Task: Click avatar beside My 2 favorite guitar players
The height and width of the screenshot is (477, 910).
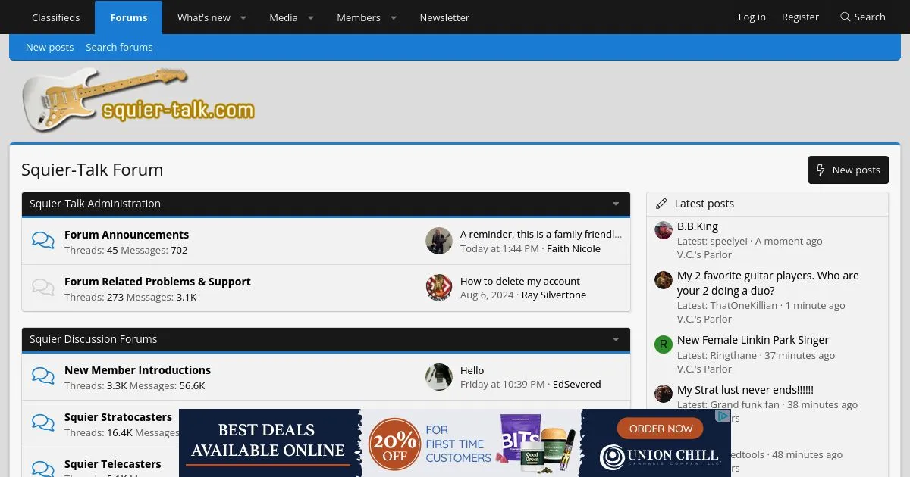Action: 664,279
